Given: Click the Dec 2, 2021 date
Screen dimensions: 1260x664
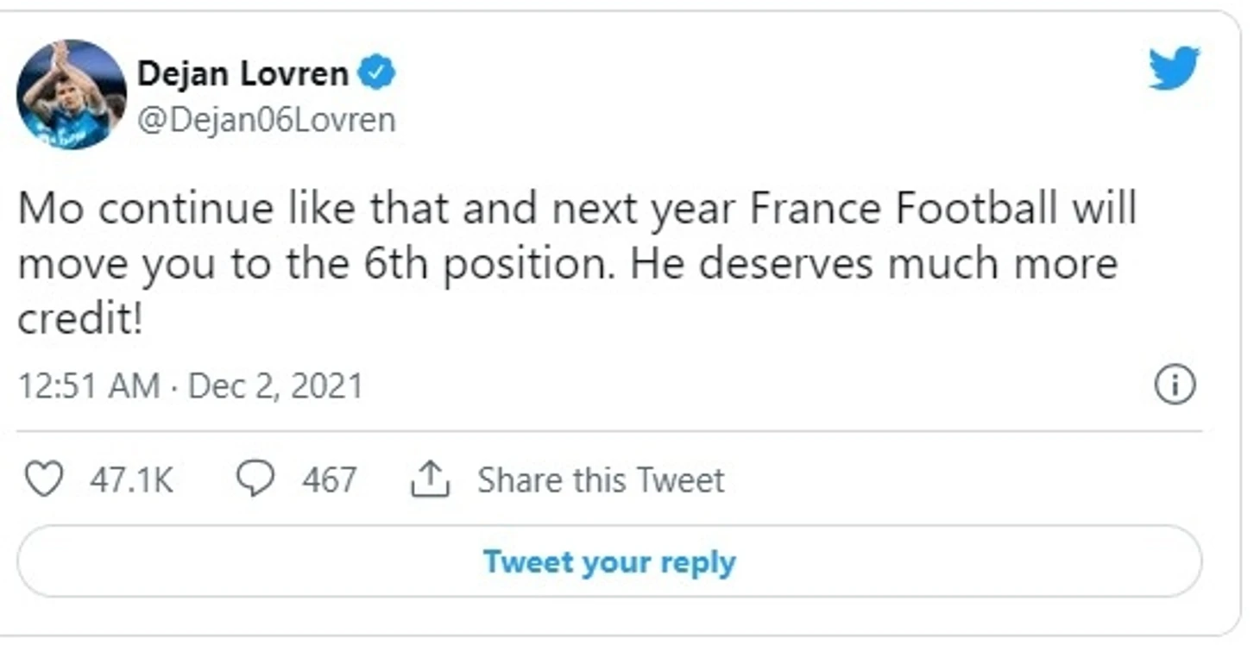Looking at the screenshot, I should [x=275, y=385].
